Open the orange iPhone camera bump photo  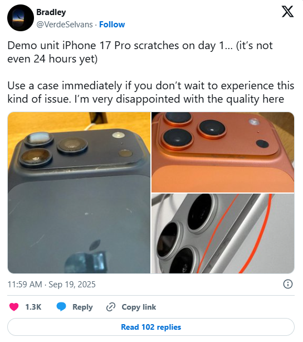point(223,152)
